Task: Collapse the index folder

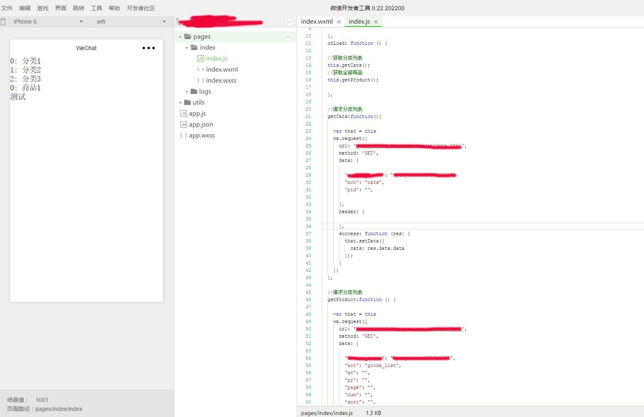Action: [187, 48]
